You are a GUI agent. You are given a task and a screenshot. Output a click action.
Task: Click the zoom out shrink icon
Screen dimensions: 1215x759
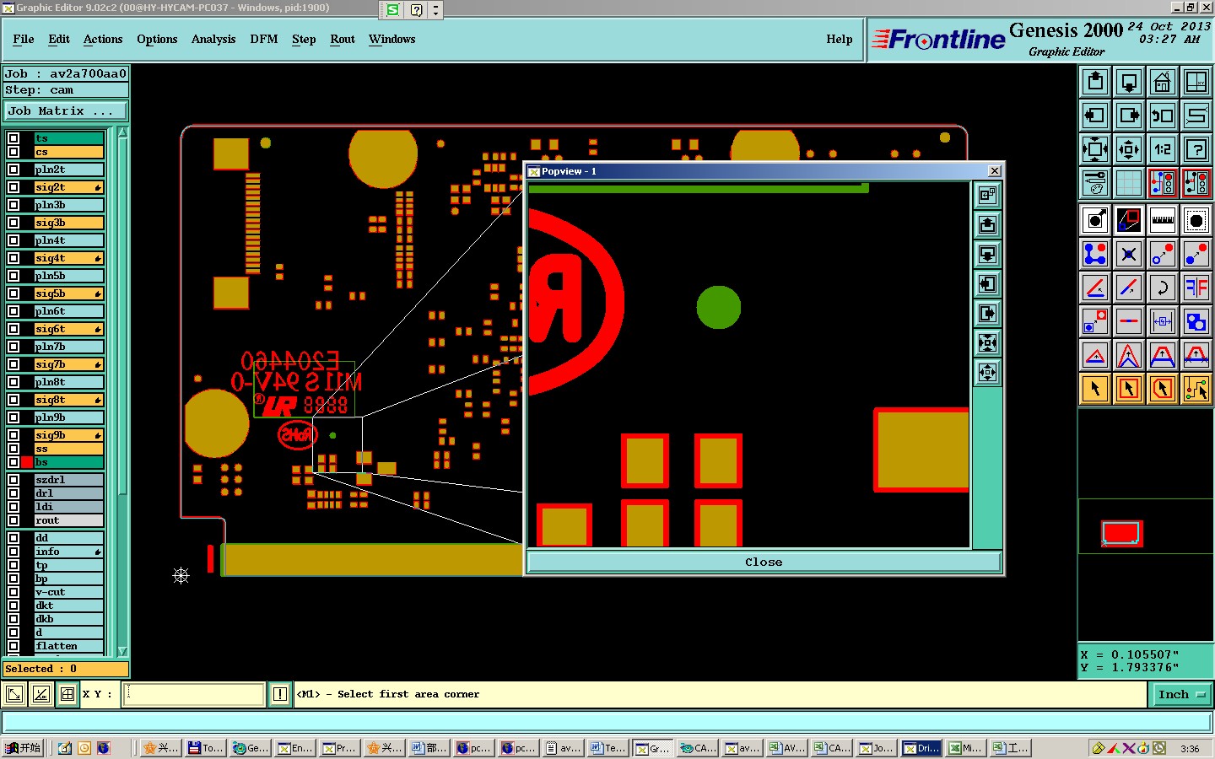pos(1129,149)
